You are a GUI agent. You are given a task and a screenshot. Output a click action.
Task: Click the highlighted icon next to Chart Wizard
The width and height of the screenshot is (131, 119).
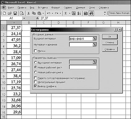(91, 13)
